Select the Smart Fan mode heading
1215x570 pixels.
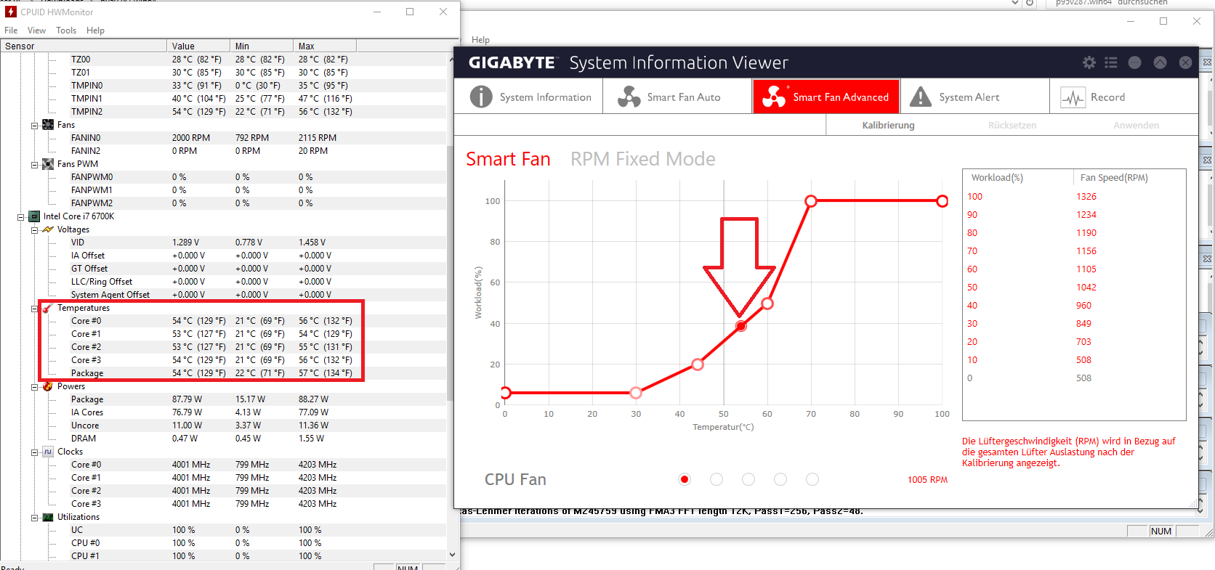508,159
